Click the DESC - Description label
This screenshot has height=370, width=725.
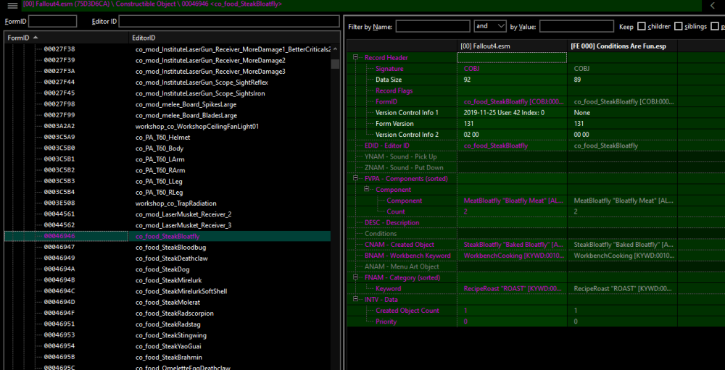(x=391, y=222)
